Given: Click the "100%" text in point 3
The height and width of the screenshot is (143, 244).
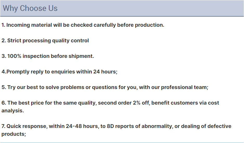Looking at the screenshot, I should (x=14, y=56).
